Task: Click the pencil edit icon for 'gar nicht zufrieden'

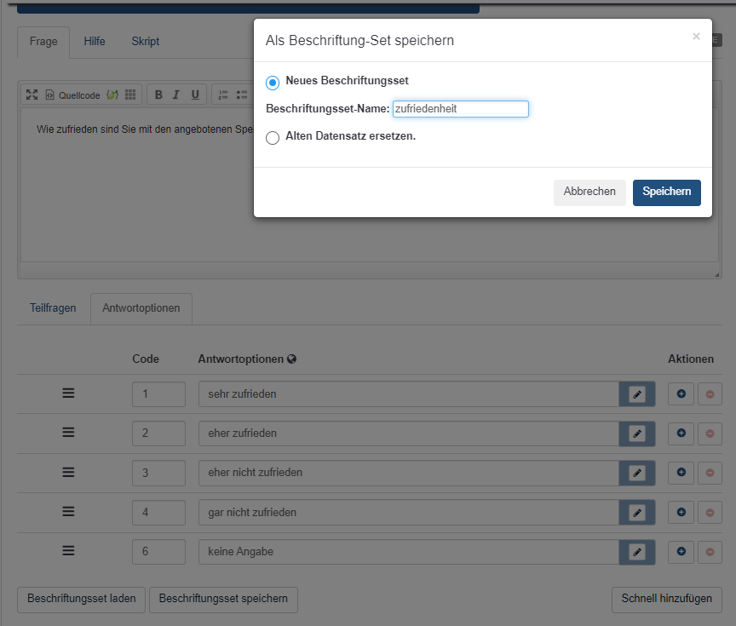Action: (636, 513)
